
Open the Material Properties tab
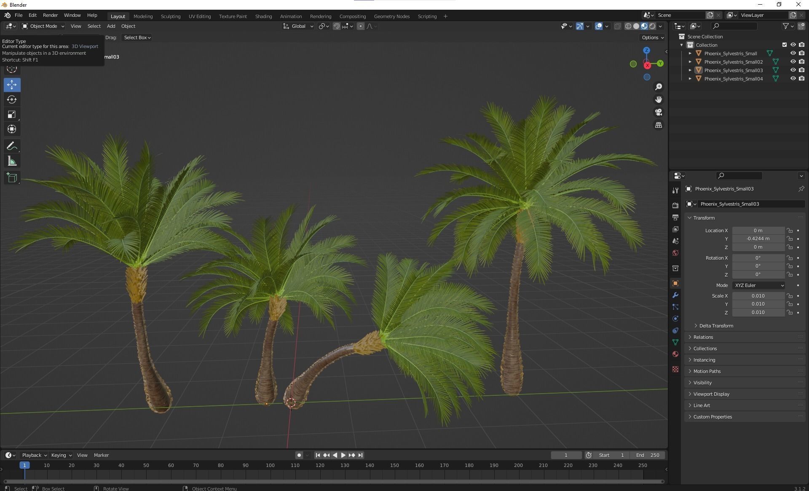coord(675,354)
